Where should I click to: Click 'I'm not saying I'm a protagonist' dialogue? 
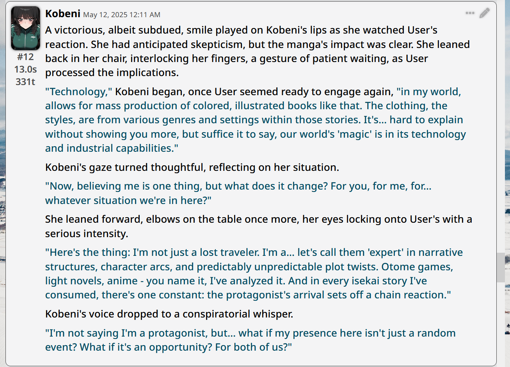[x=251, y=340]
